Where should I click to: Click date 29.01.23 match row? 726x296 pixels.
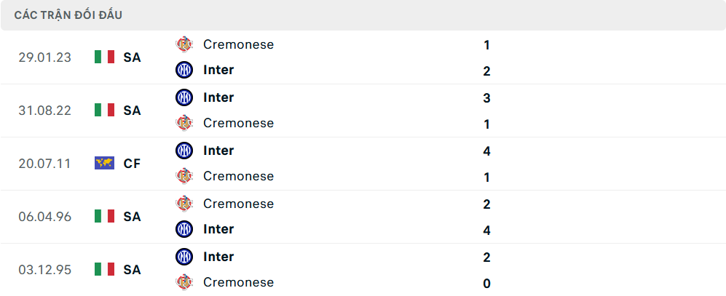pyautogui.click(x=45, y=57)
